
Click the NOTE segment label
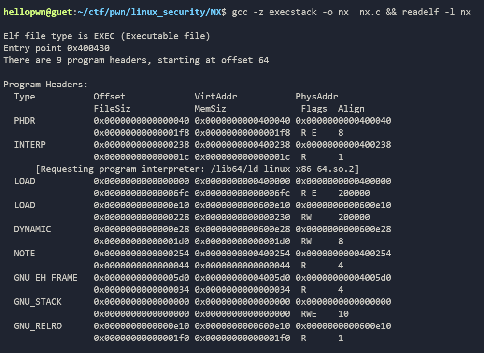(x=25, y=254)
